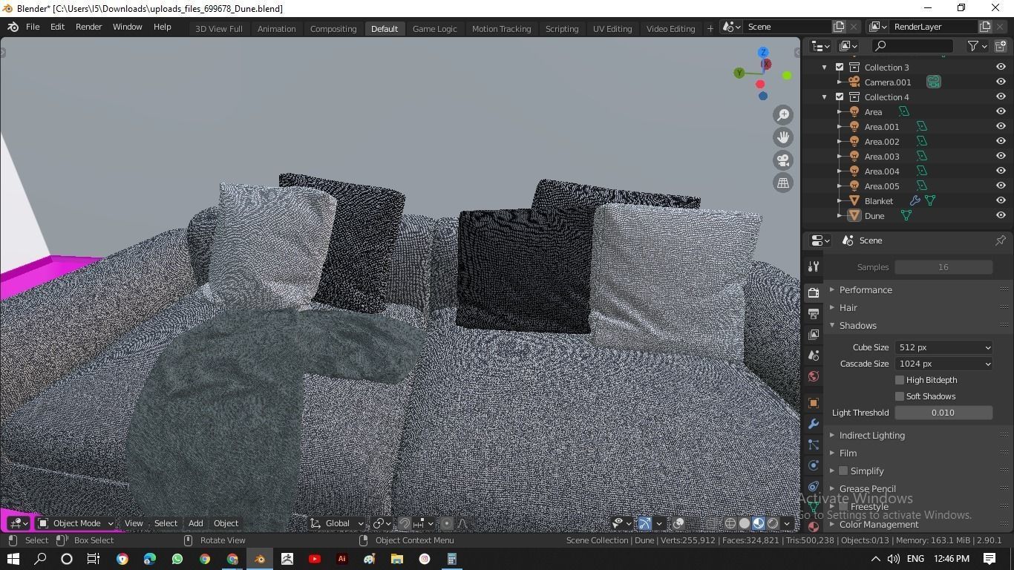This screenshot has width=1014, height=570.
Task: Open the Physics properties tab icon
Action: click(814, 465)
